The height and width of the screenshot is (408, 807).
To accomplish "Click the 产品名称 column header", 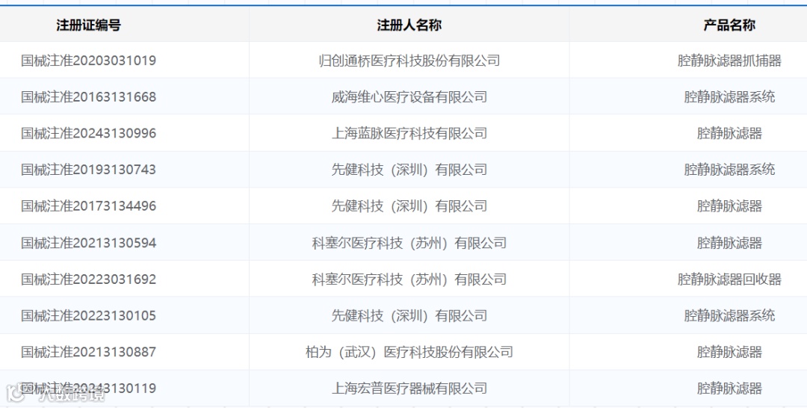I will [x=729, y=25].
